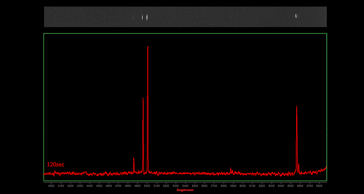The height and width of the screenshot is (194, 364).
Task: Click the red 120sec exposure label
Action: [x=56, y=164]
